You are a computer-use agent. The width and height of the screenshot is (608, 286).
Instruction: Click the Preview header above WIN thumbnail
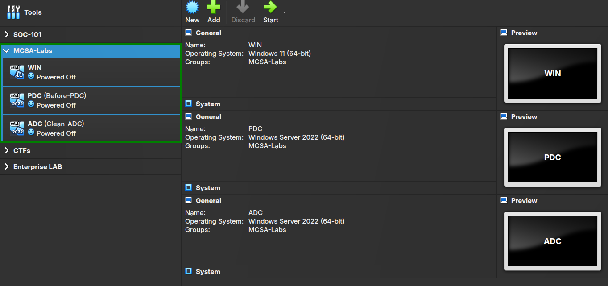(x=524, y=33)
